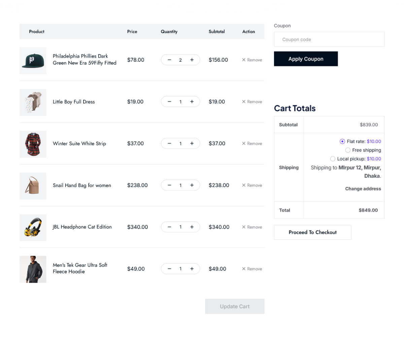Click the Men's Tek Gear hoodie thumbnail
404x337 pixels.
[33, 269]
